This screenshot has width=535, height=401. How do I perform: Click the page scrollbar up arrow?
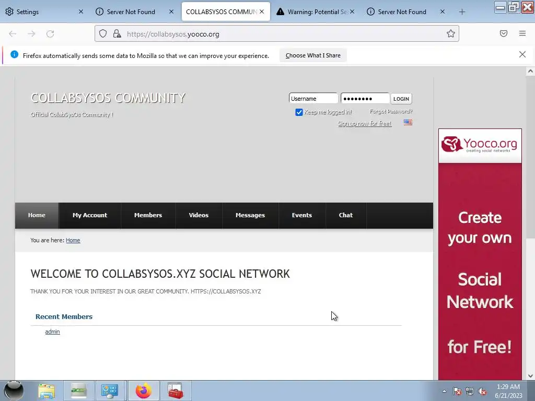pyautogui.click(x=530, y=71)
